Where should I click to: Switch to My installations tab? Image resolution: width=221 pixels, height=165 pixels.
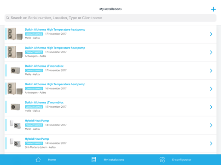pos(114,159)
